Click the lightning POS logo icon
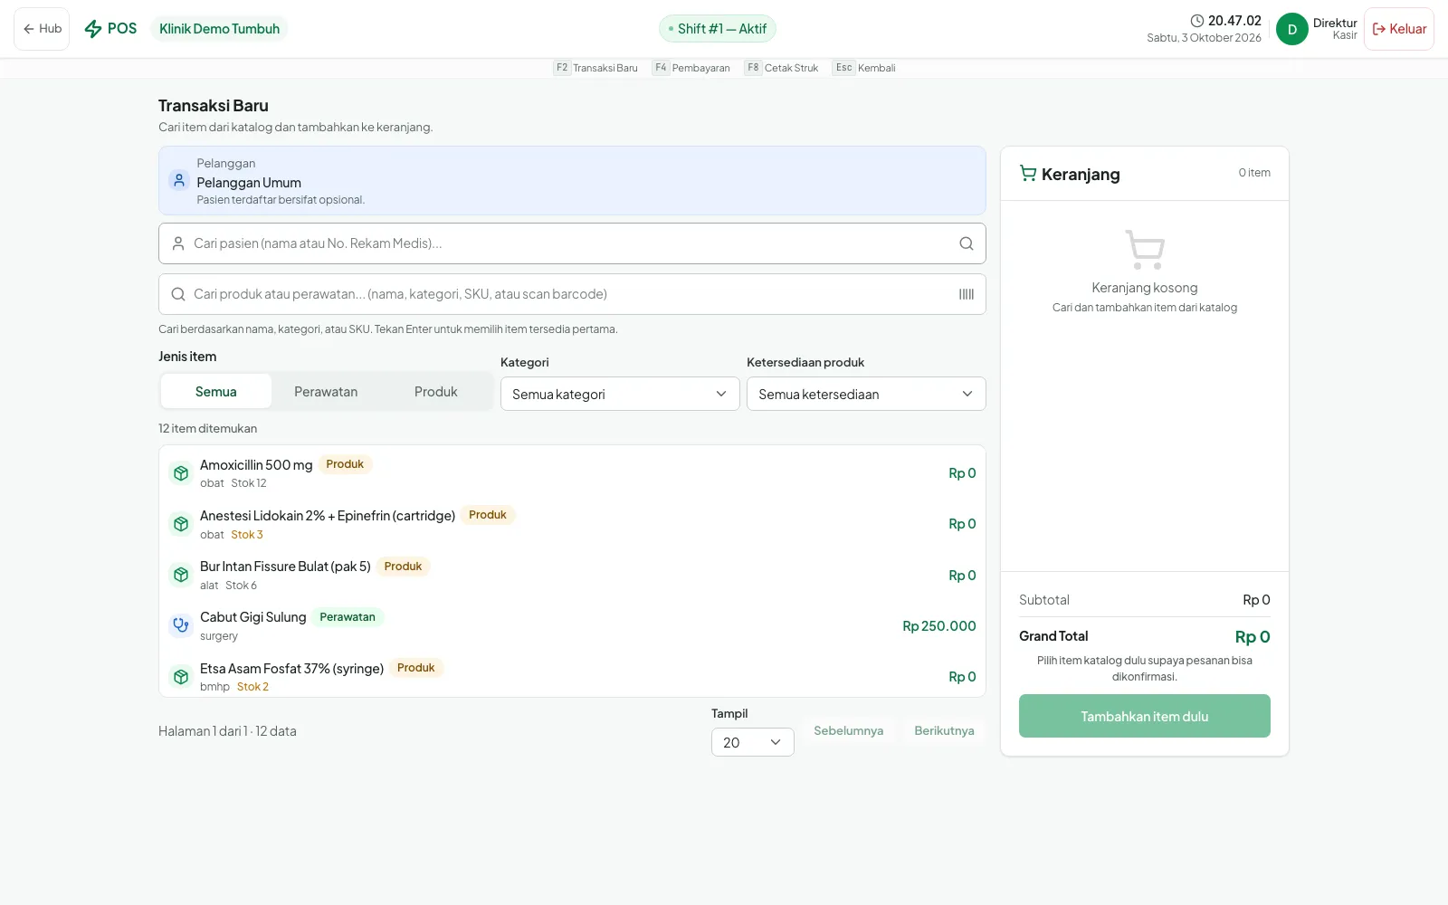1448x905 pixels. (x=93, y=29)
